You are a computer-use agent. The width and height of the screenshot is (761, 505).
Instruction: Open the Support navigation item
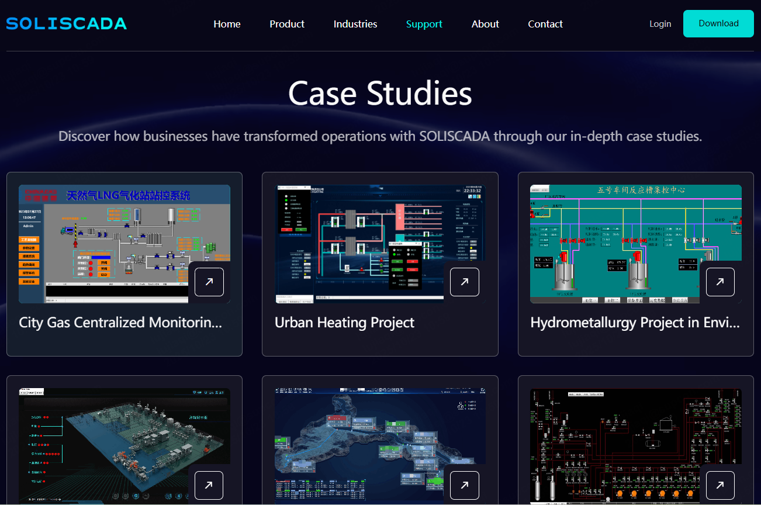424,24
